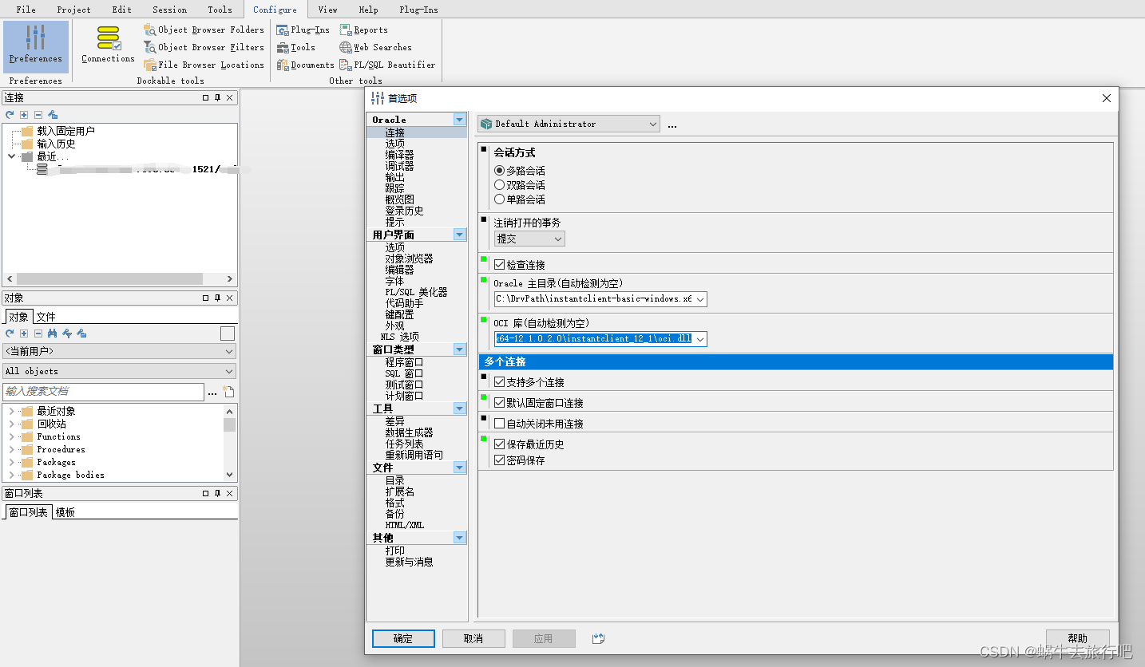Screen dimensions: 1145x667
Task: Expand the OCI 库 path dropdown
Action: pyautogui.click(x=700, y=338)
